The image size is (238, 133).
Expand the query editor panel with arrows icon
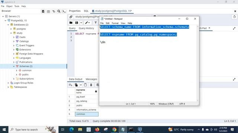point(234,28)
